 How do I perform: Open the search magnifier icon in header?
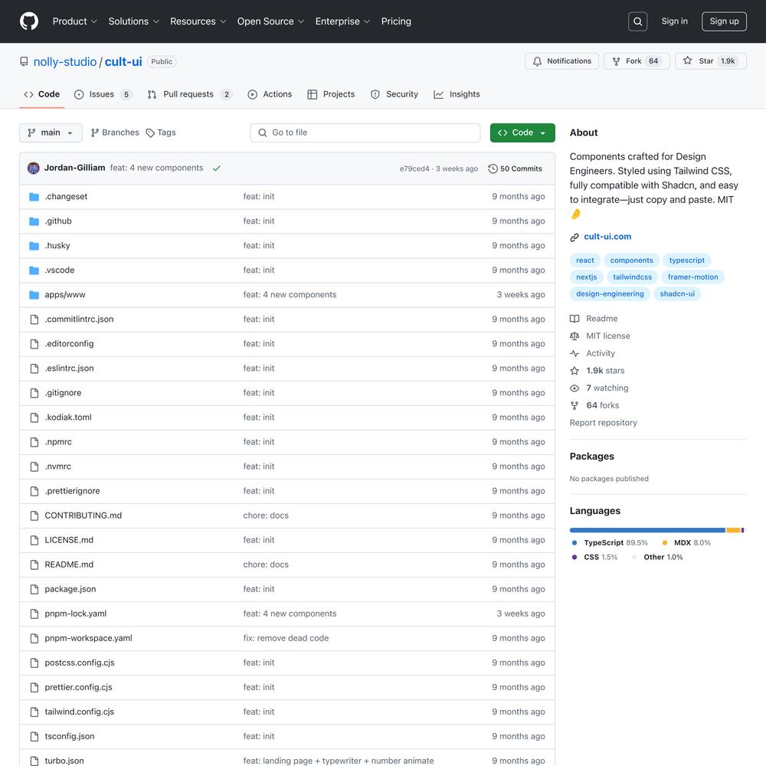tap(637, 21)
